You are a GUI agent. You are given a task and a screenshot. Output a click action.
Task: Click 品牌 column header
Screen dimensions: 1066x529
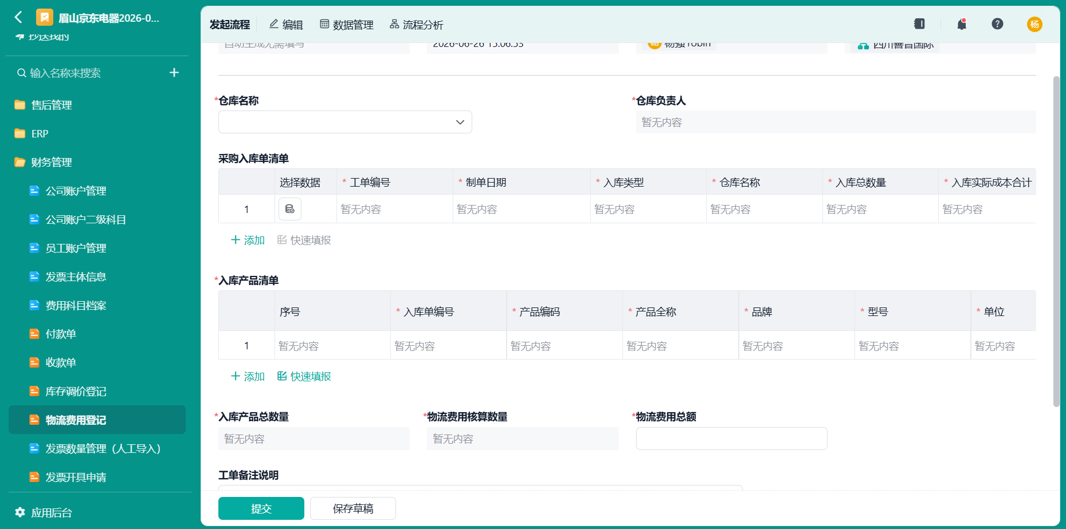(797, 311)
